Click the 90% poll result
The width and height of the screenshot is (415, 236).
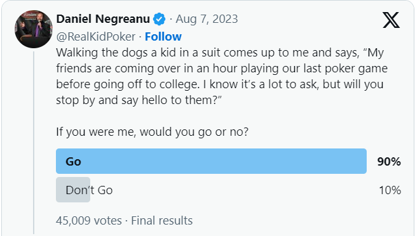click(389, 162)
